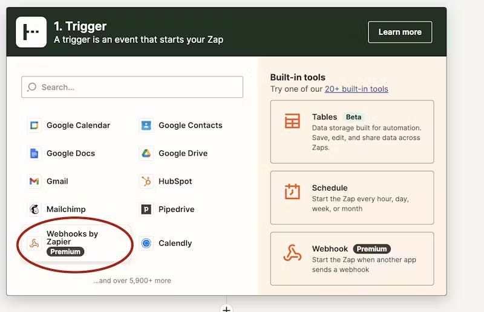
Task: Click '...and over 5,900+ more' text
Action: point(132,281)
